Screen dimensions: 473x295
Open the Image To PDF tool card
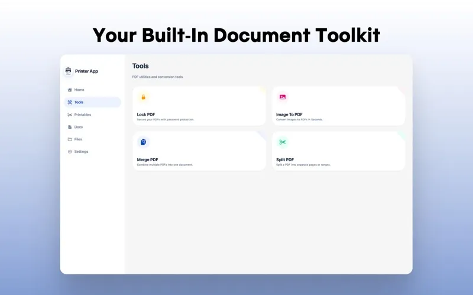338,106
